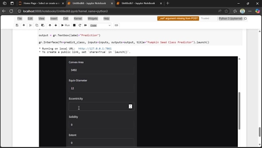This screenshot has height=148, width=262.
Task: Click the notebook page scrollbar thumb
Action: [x=260, y=132]
